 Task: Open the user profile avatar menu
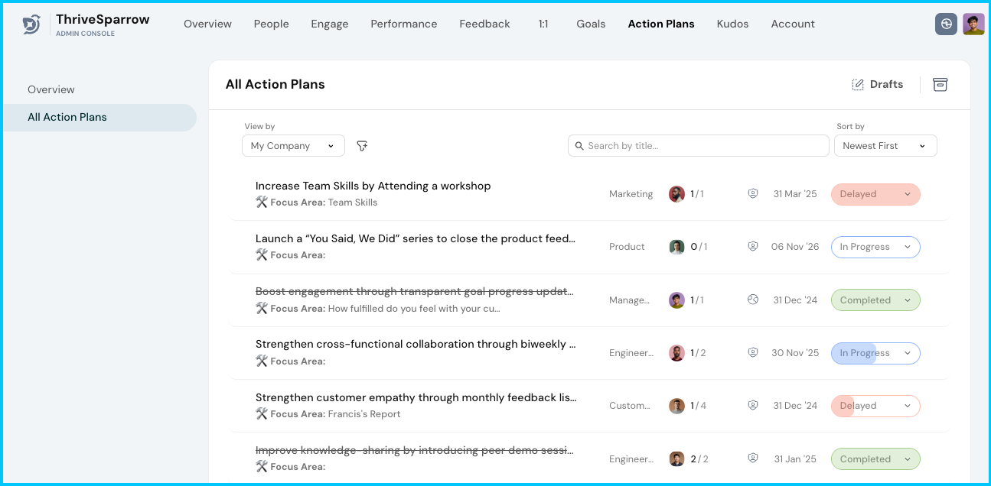click(973, 24)
